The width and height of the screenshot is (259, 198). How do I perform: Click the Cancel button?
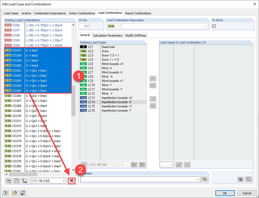pos(247,193)
